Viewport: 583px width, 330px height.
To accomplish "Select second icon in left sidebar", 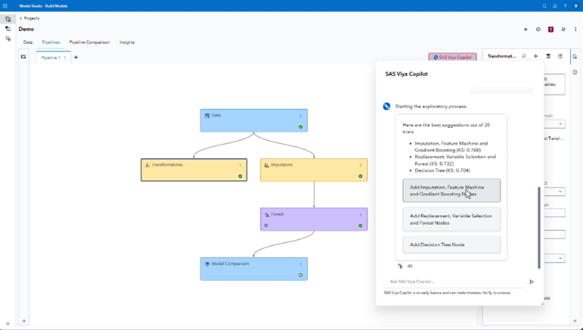I will (x=8, y=28).
